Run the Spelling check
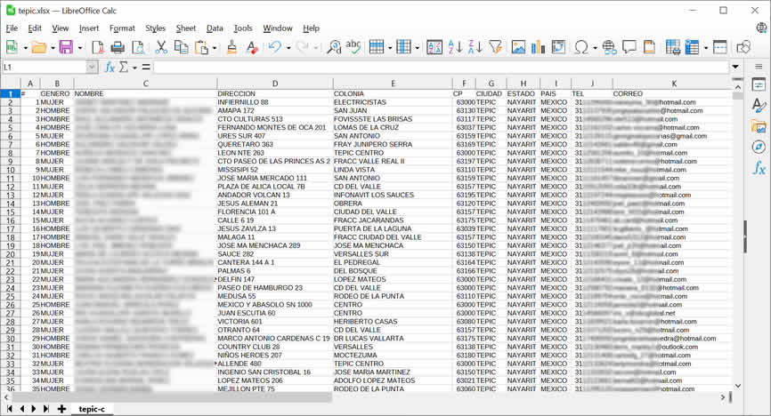The image size is (771, 416). [x=353, y=47]
